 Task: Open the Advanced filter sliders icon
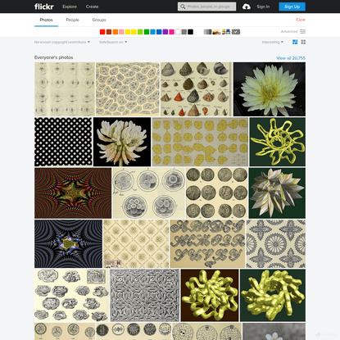click(303, 31)
